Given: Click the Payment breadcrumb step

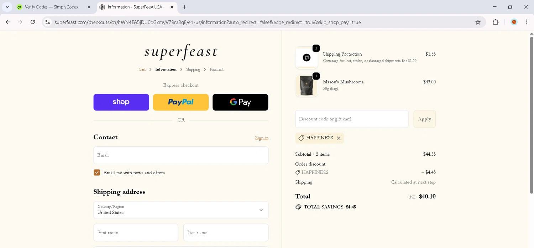Looking at the screenshot, I should coord(216,69).
